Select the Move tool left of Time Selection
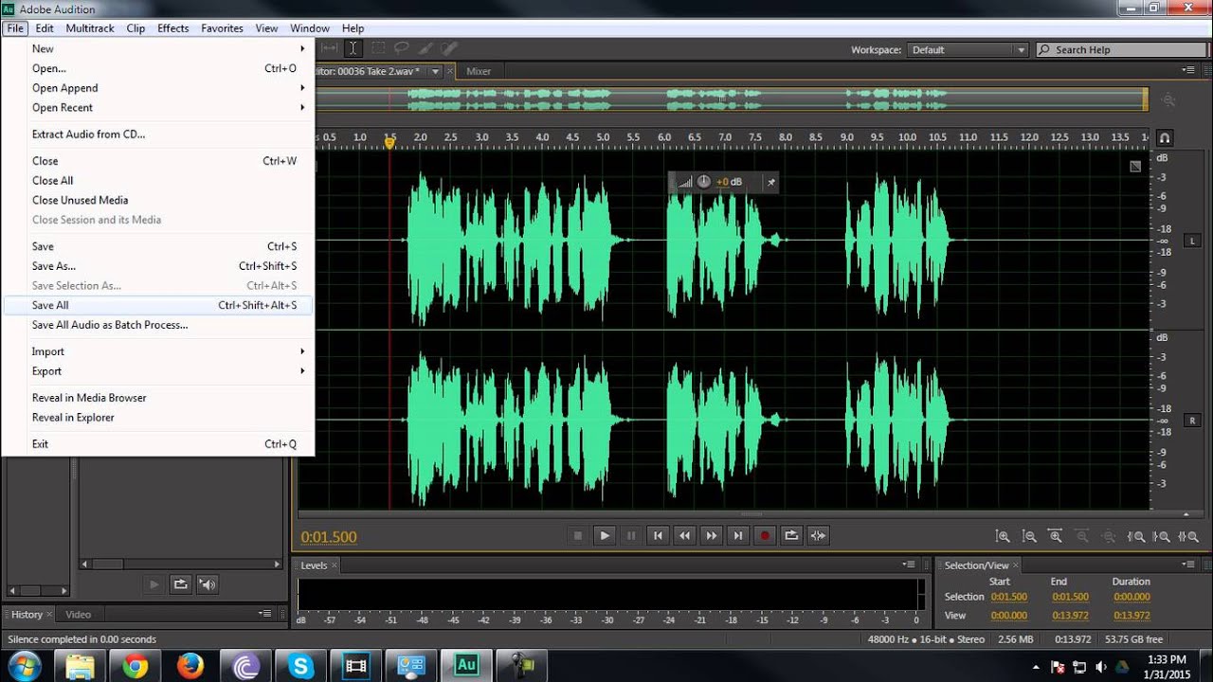 (330, 48)
